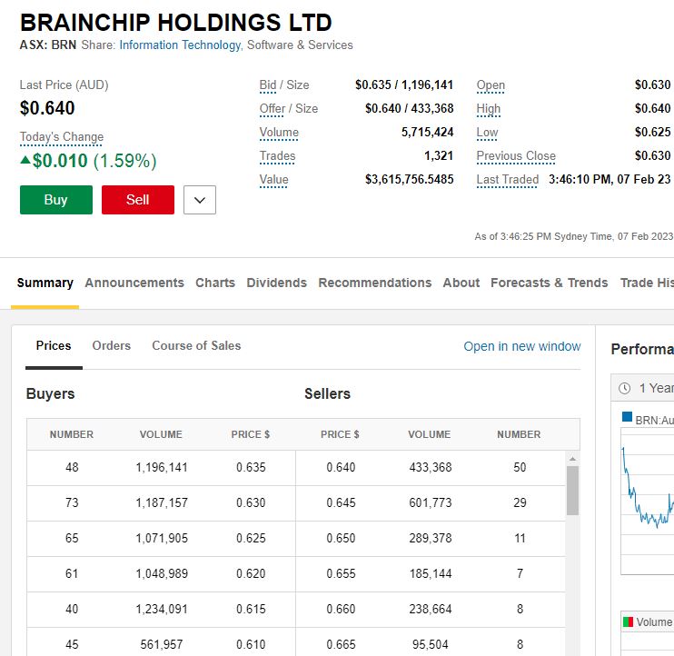Image resolution: width=674 pixels, height=656 pixels.
Task: Click the $3,615,756.5485 value figure
Action: coord(409,179)
